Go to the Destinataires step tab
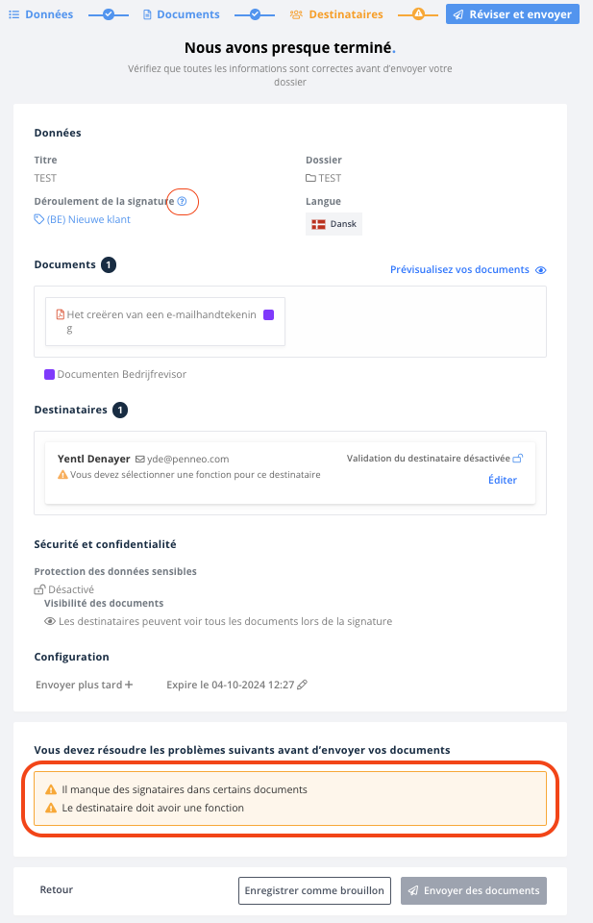593x923 pixels. [x=336, y=14]
